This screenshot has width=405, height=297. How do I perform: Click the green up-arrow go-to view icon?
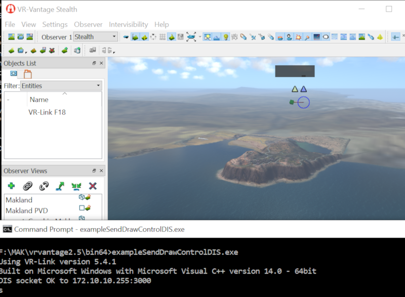point(60,186)
